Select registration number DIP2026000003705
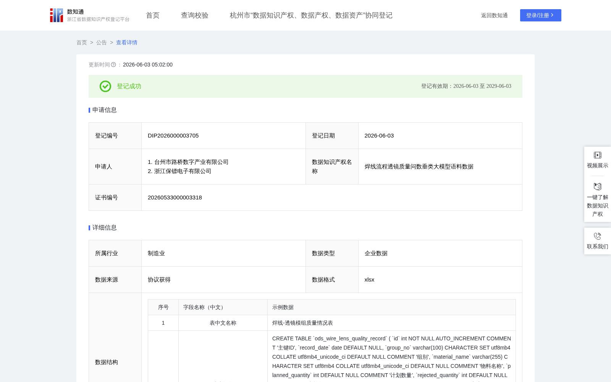The width and height of the screenshot is (611, 382). (x=173, y=136)
